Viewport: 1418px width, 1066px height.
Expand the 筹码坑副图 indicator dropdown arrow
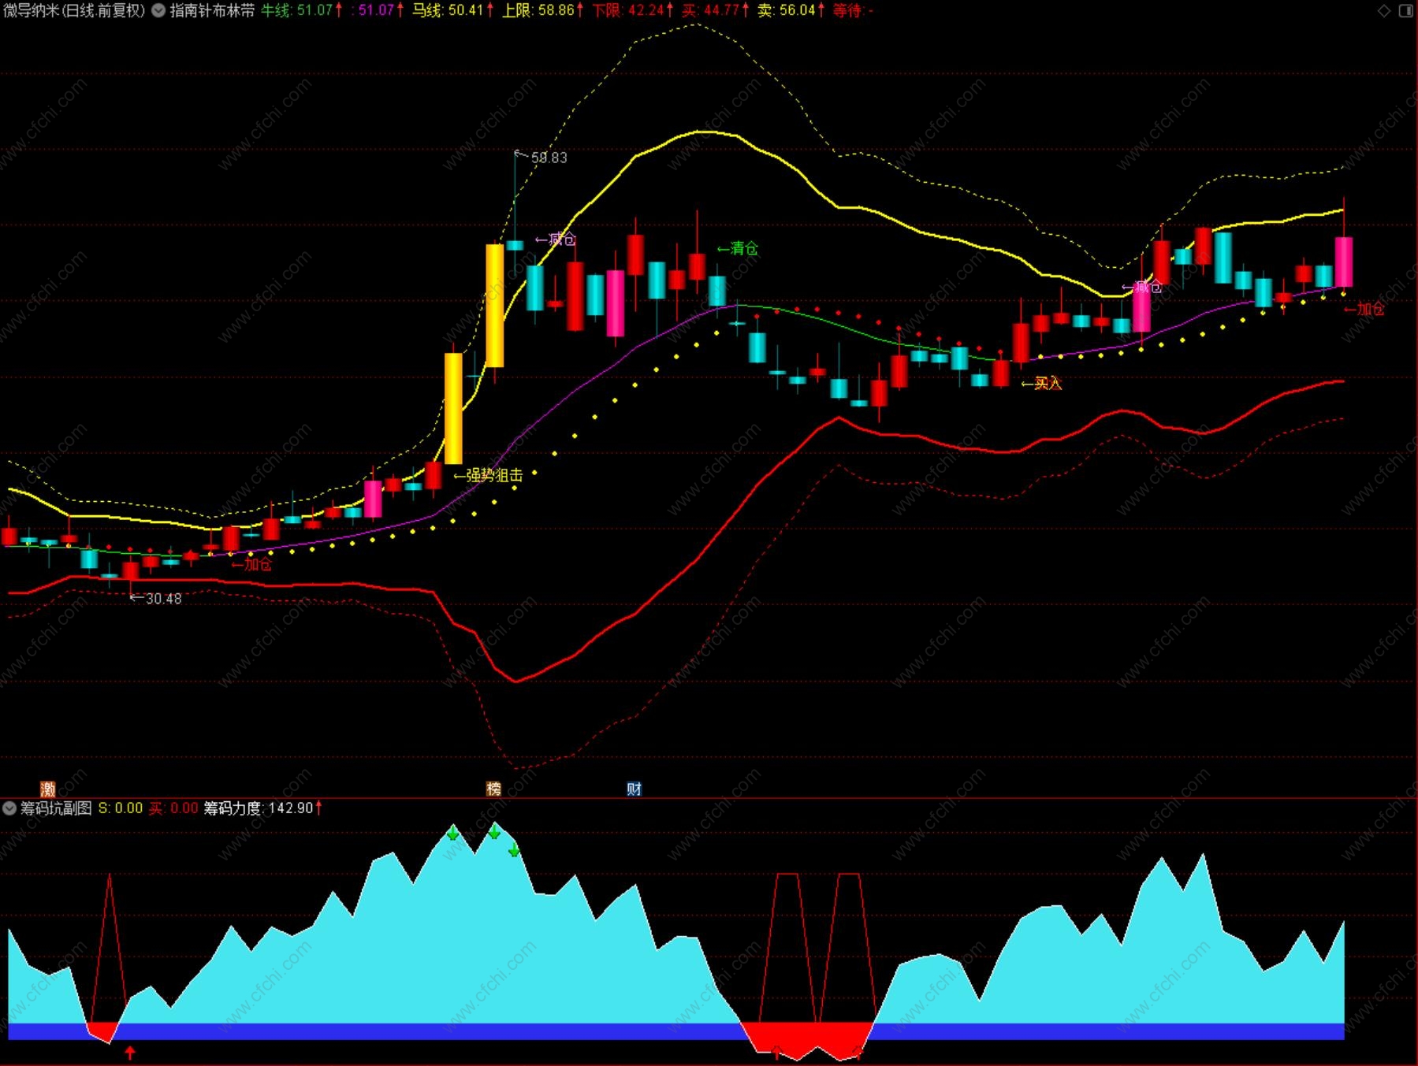(9, 808)
